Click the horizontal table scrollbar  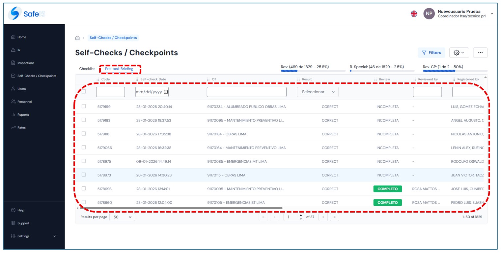(x=181, y=208)
